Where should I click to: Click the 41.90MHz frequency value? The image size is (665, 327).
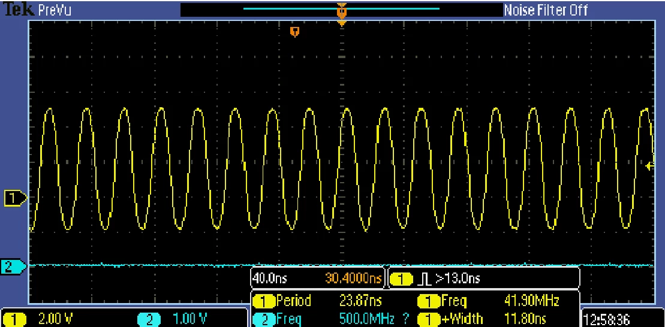(532, 301)
